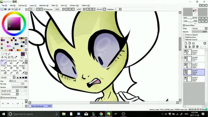Select the Pen tool
The image size is (208, 117).
pyautogui.click(x=4, y=62)
